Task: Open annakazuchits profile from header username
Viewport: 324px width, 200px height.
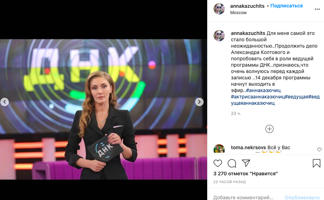Action: click(x=247, y=6)
